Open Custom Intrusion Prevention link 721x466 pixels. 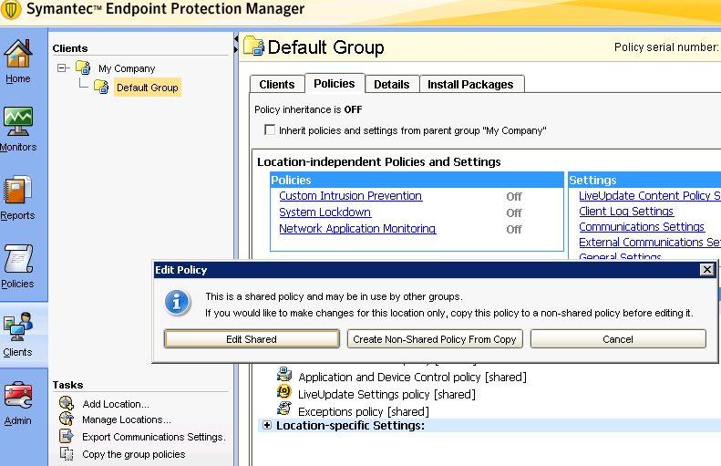click(x=350, y=195)
